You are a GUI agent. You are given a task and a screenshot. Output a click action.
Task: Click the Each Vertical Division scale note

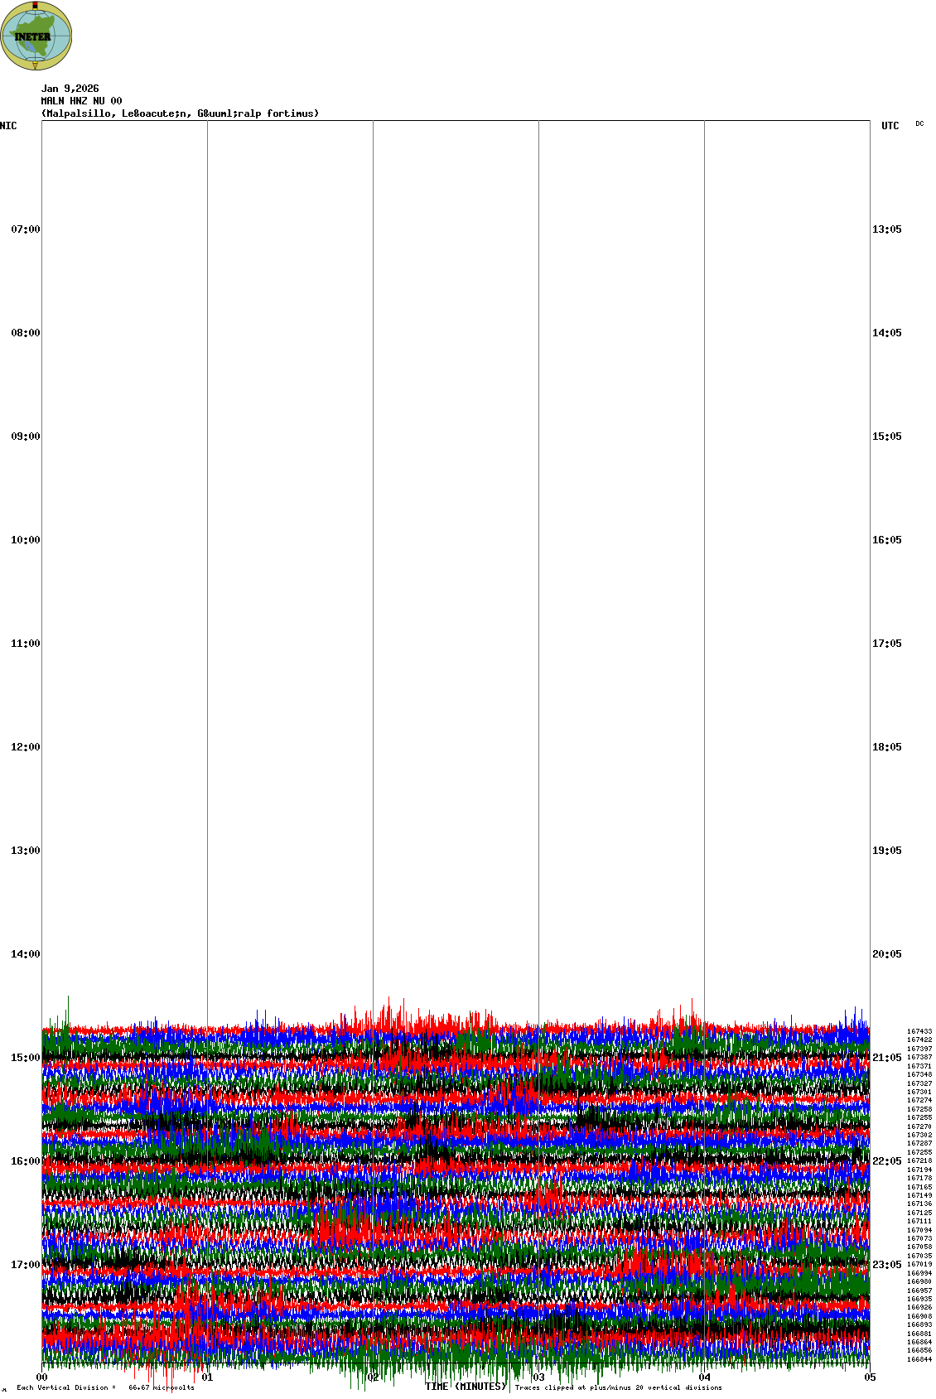click(x=105, y=1387)
